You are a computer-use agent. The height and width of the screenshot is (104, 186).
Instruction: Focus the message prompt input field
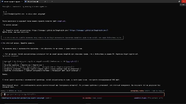(x=83, y=94)
